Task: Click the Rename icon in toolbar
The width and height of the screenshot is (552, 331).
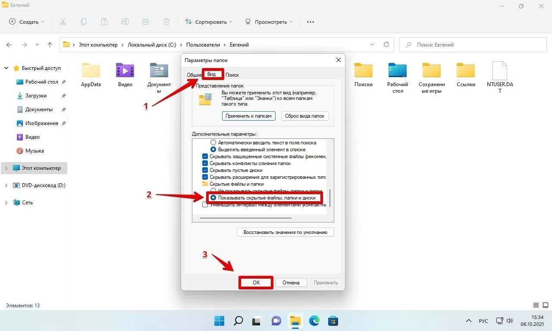Action: click(x=125, y=22)
